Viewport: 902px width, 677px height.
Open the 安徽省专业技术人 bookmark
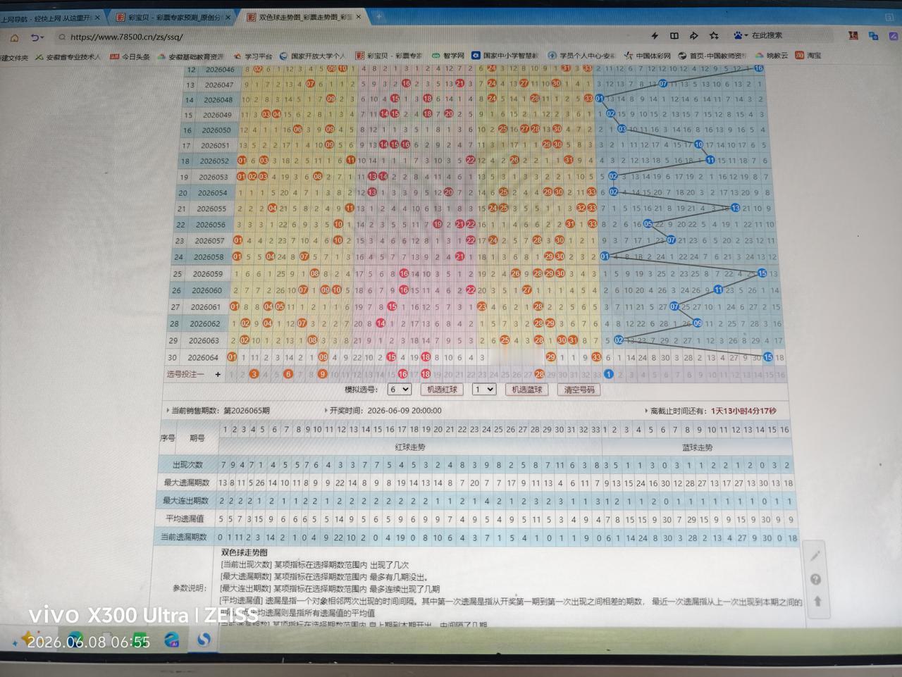click(68, 56)
